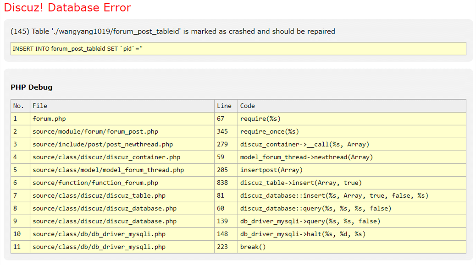Select discuz_database.php cell in row 8

point(122,208)
